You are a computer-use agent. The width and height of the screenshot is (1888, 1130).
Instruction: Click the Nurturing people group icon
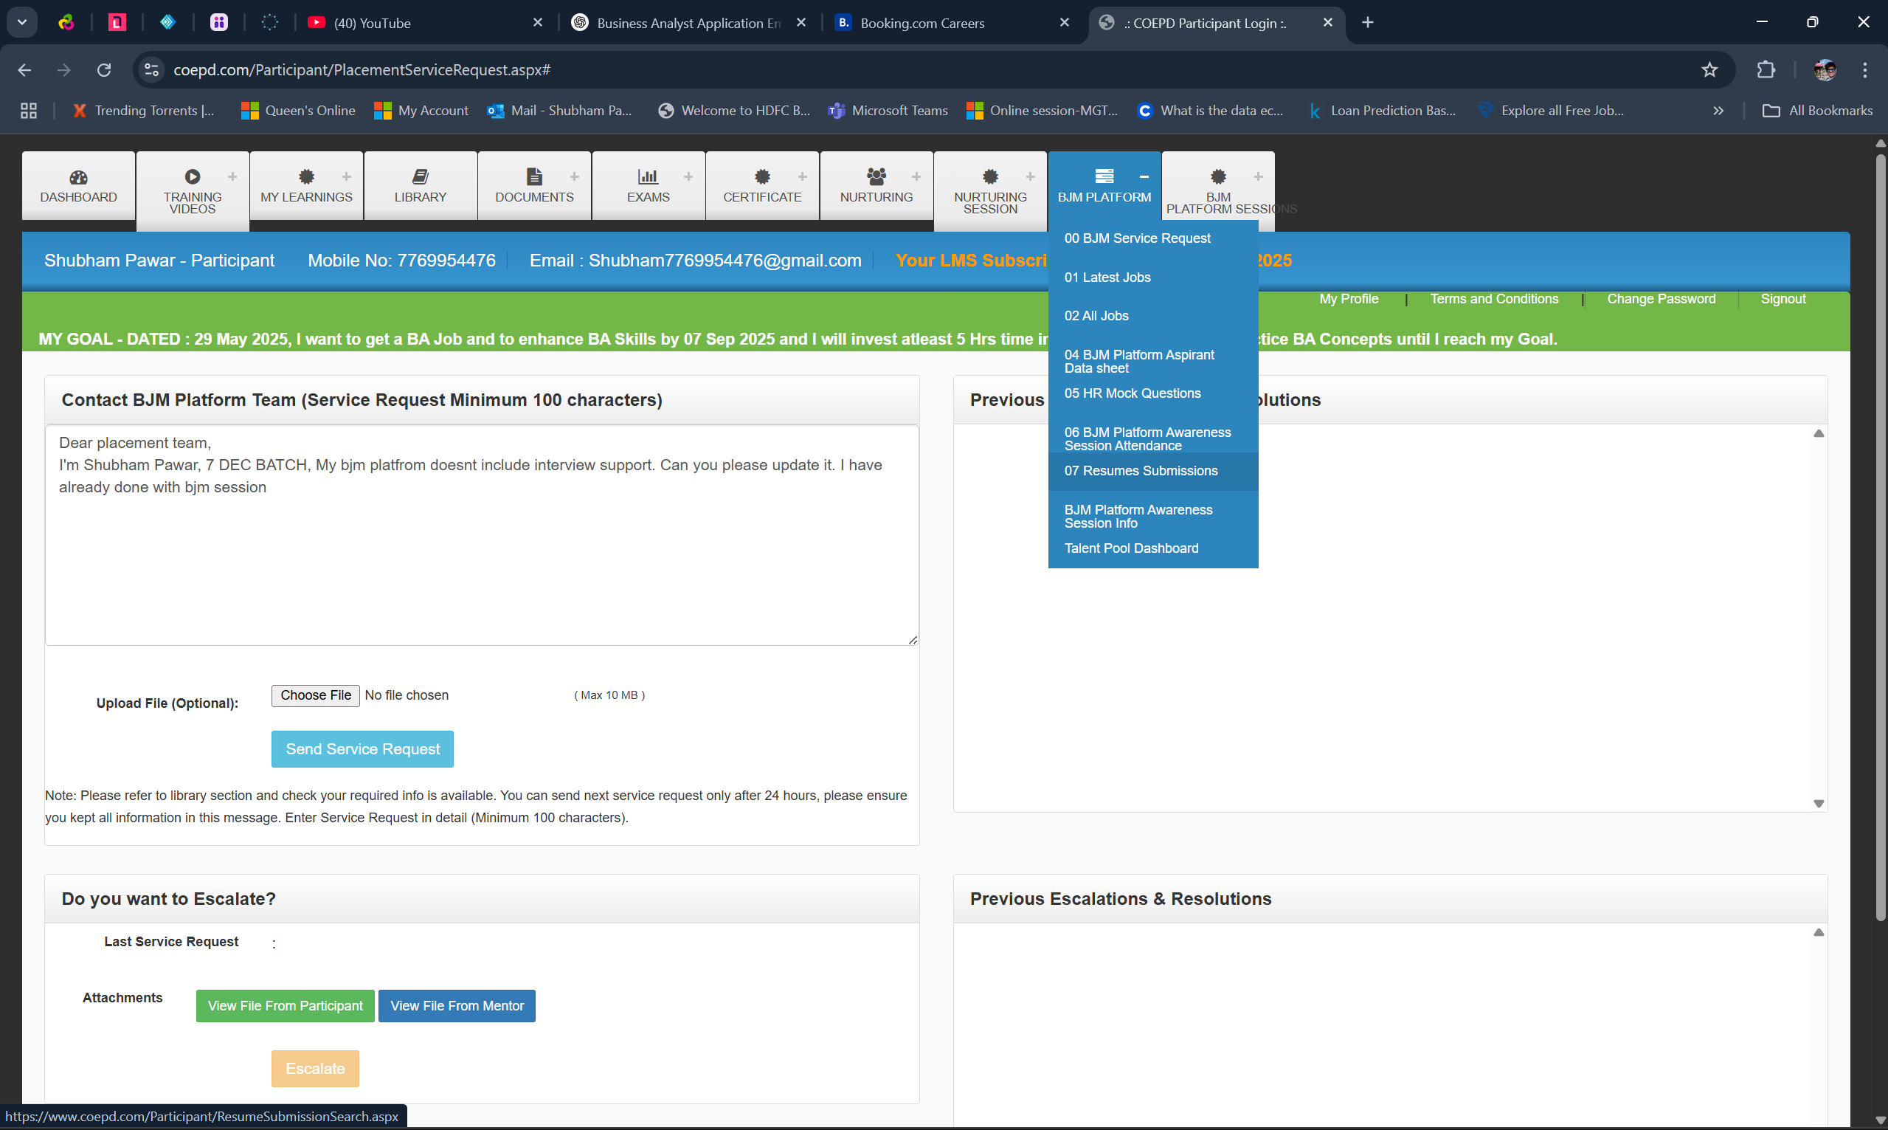click(x=876, y=176)
